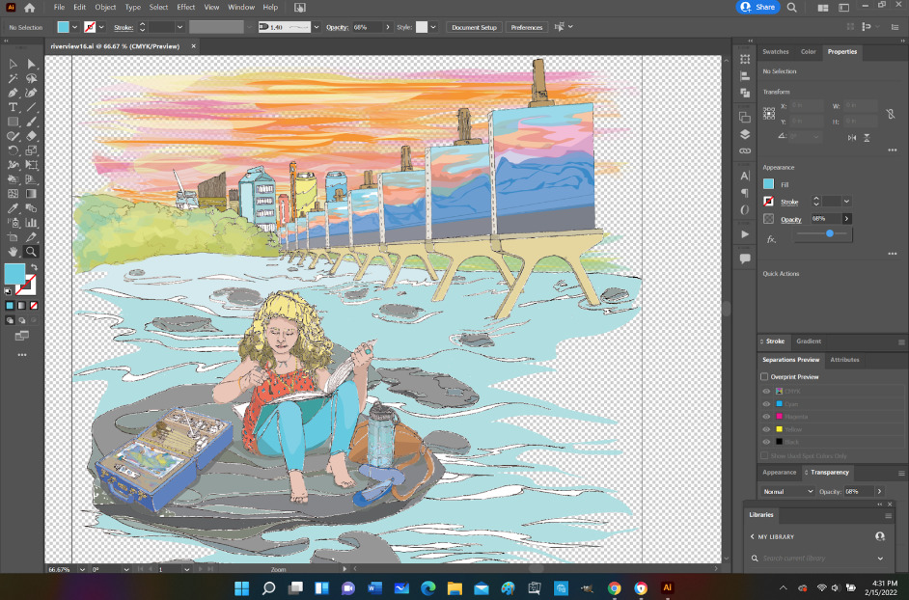Open the Layers panel icon
The width and height of the screenshot is (909, 600).
[745, 134]
